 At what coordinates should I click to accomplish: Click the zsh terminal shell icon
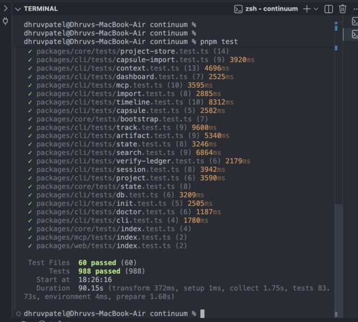tap(238, 9)
